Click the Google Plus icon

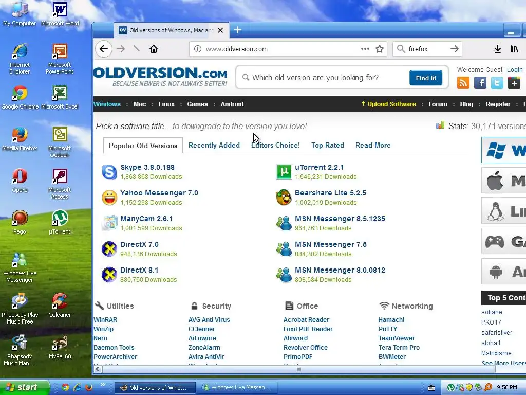(514, 83)
